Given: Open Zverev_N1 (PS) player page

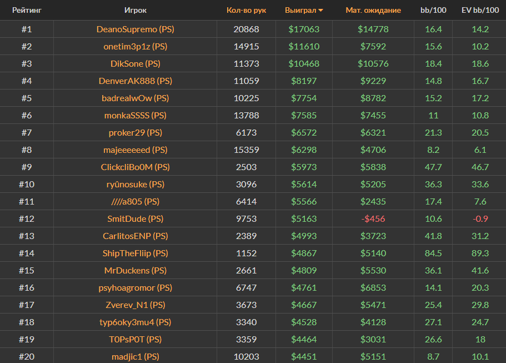Looking at the screenshot, I should pos(136,305).
